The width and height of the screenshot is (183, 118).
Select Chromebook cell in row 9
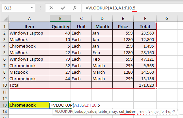[29, 79]
